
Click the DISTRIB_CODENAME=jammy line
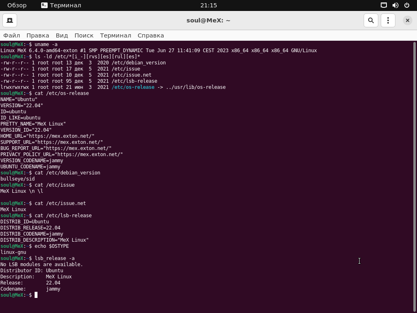(x=32, y=234)
